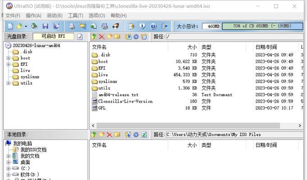Viewport: 307px width, 180px height.
Task: Open the 帮助(H) menu
Action: coord(119,15)
